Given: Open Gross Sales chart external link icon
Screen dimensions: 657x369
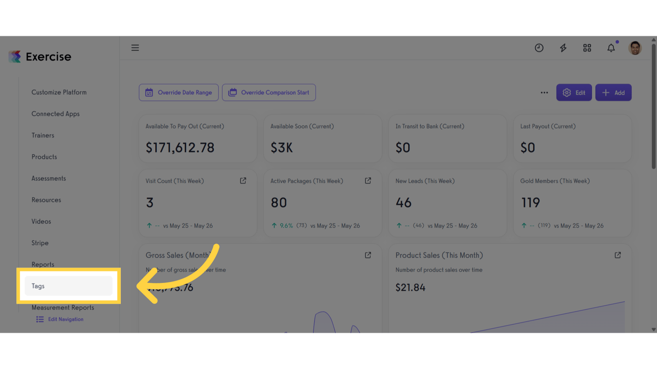Looking at the screenshot, I should click(368, 255).
